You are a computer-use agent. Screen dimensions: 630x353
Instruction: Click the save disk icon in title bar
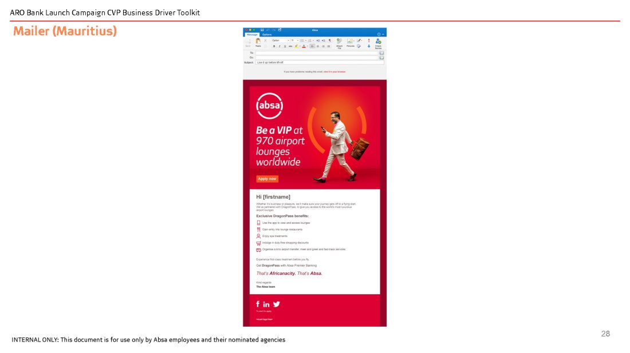262,30
